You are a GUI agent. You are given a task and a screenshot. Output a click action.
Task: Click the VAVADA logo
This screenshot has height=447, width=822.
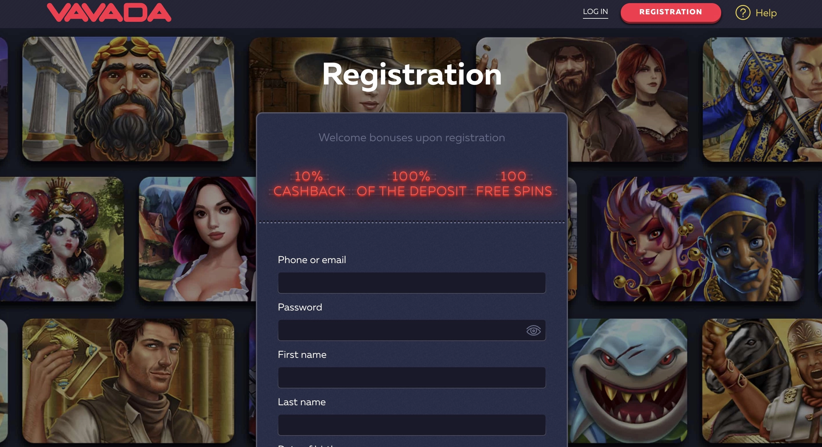(x=109, y=12)
